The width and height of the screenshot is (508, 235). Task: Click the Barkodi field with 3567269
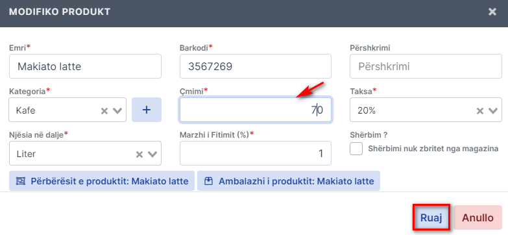tap(255, 66)
